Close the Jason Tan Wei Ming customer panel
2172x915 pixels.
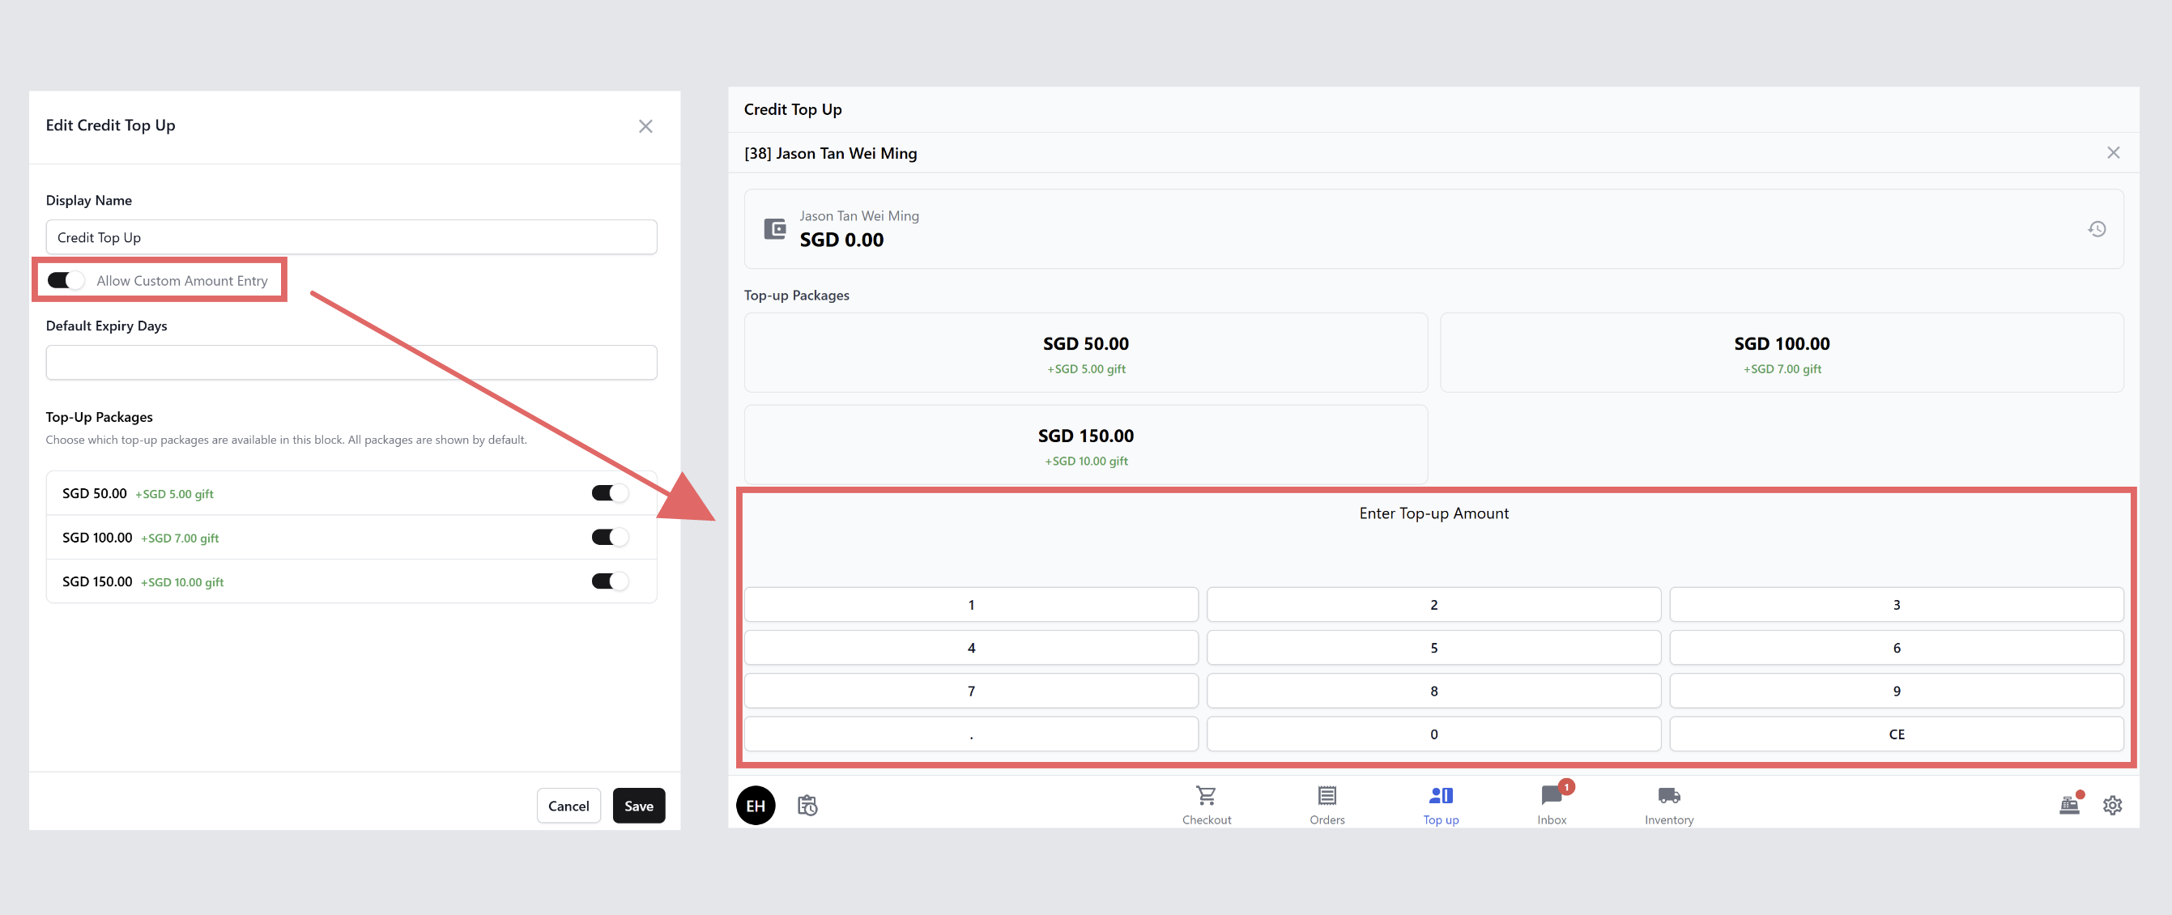[x=2113, y=153]
